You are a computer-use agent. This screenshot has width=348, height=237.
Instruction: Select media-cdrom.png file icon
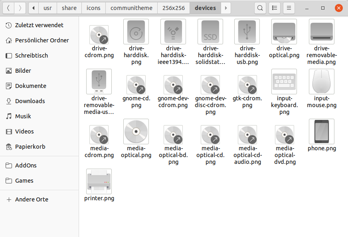coord(99,135)
